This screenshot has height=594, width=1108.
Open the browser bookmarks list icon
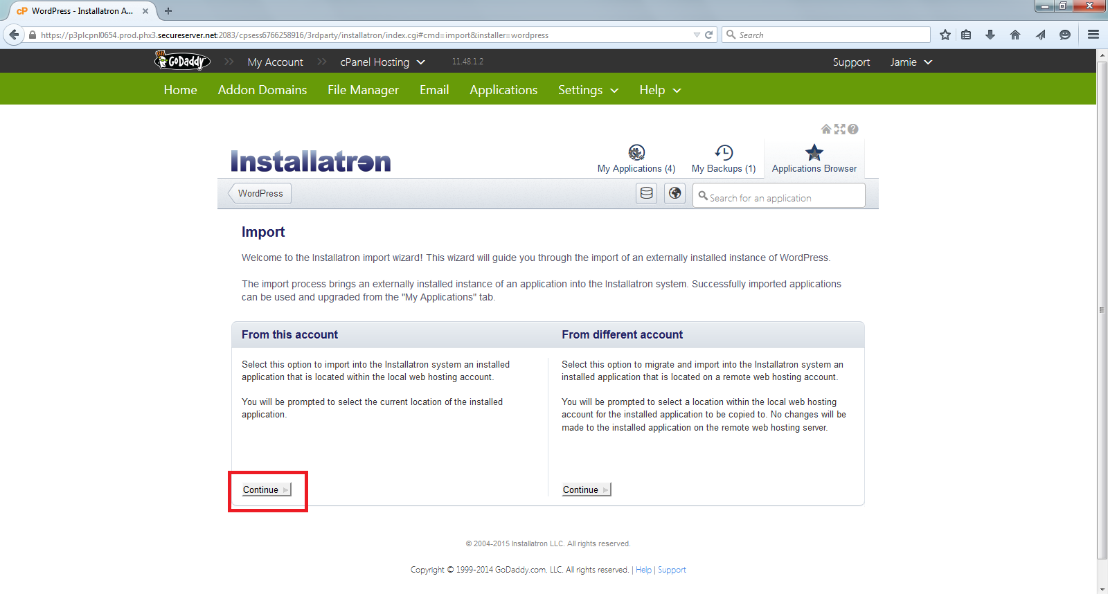click(x=966, y=35)
